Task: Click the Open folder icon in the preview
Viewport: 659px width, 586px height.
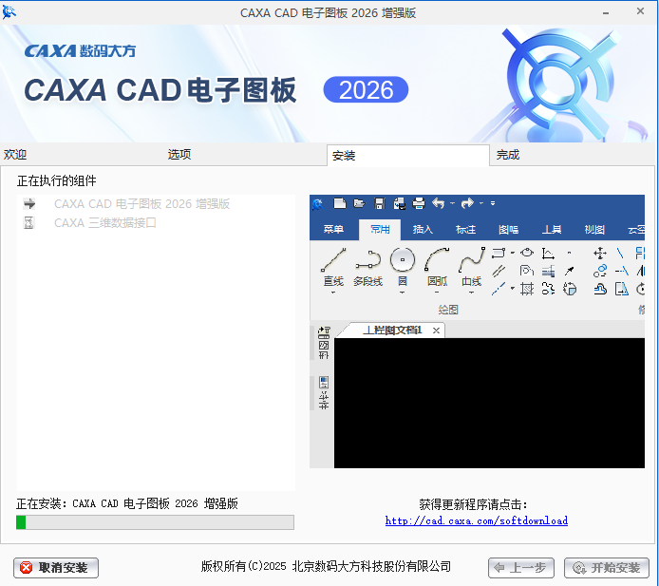Action: 359,203
